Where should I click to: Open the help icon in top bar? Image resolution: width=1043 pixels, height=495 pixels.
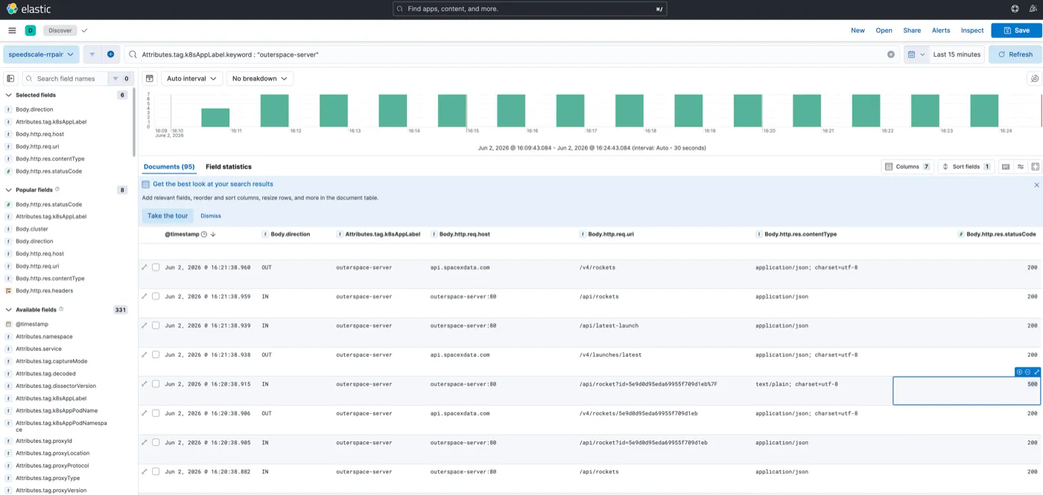pyautogui.click(x=1015, y=9)
